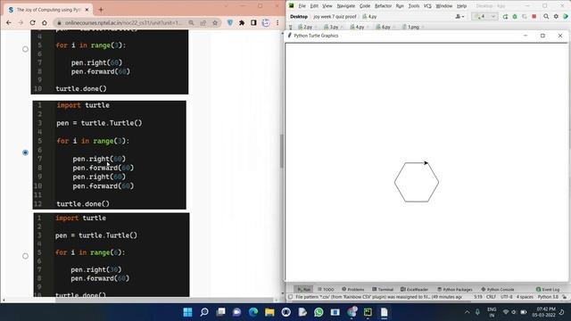Click zoom magnifier icon in address bar
The image size is (571, 321).
tap(191, 22)
